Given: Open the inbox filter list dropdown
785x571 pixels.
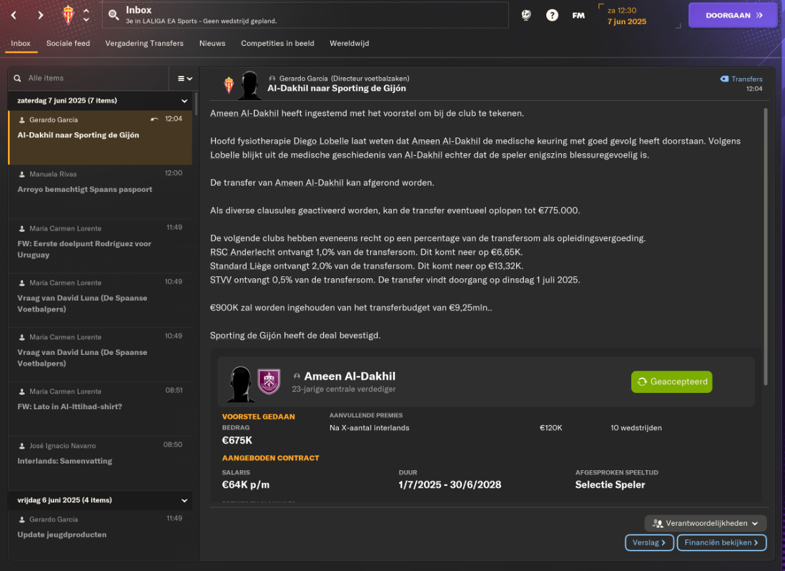Looking at the screenshot, I should 185,78.
